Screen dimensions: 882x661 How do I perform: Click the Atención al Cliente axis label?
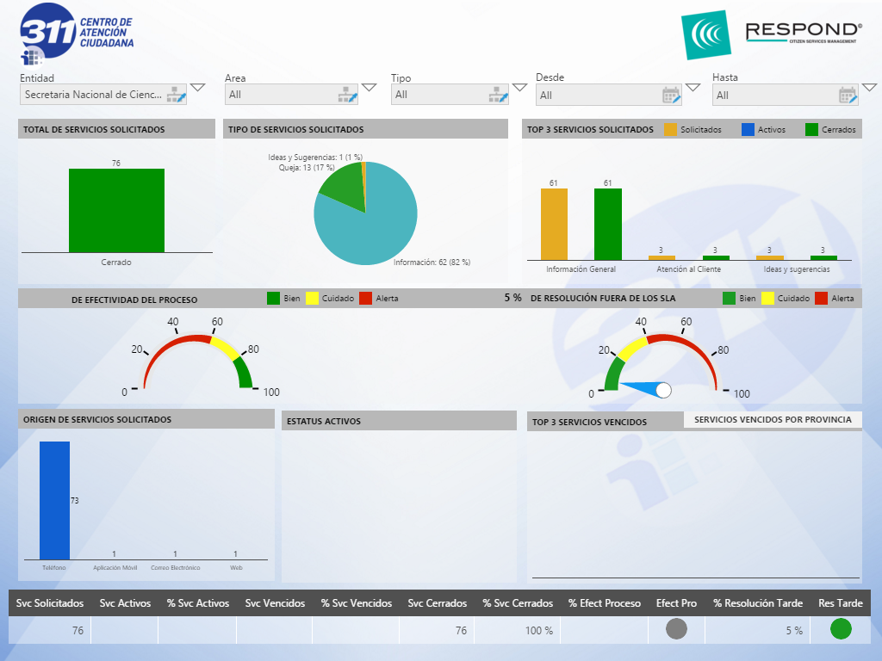point(688,269)
